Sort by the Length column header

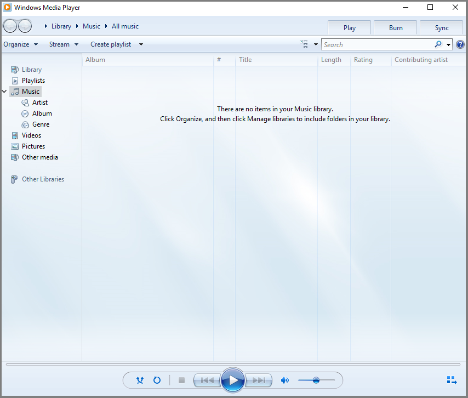tap(334, 60)
